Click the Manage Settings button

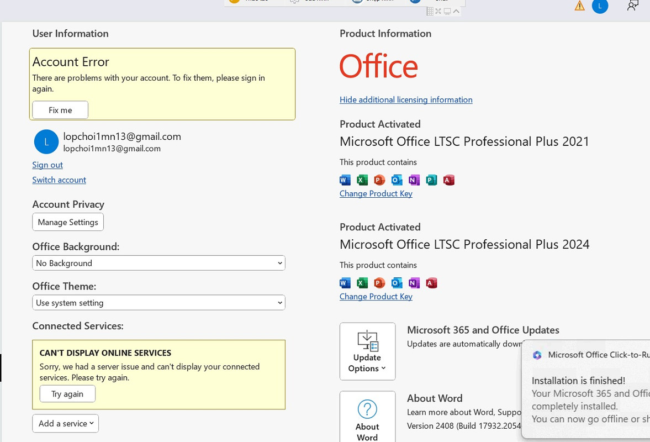pos(68,222)
